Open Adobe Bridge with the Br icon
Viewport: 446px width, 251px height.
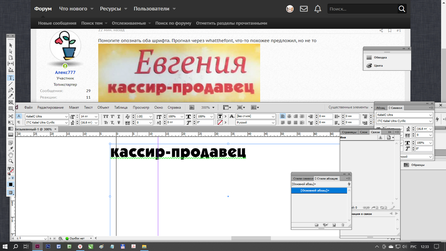(x=192, y=107)
